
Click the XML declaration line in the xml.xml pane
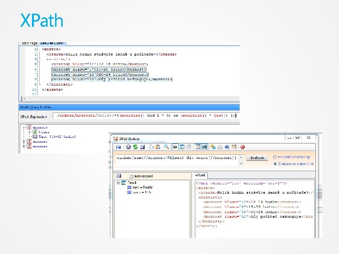241,183
